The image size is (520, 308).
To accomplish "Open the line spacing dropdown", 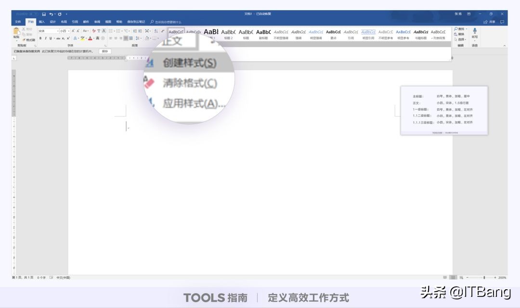I will [x=138, y=38].
